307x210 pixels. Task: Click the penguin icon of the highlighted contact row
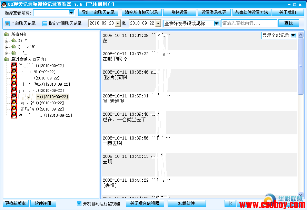pyautogui.click(x=14, y=96)
